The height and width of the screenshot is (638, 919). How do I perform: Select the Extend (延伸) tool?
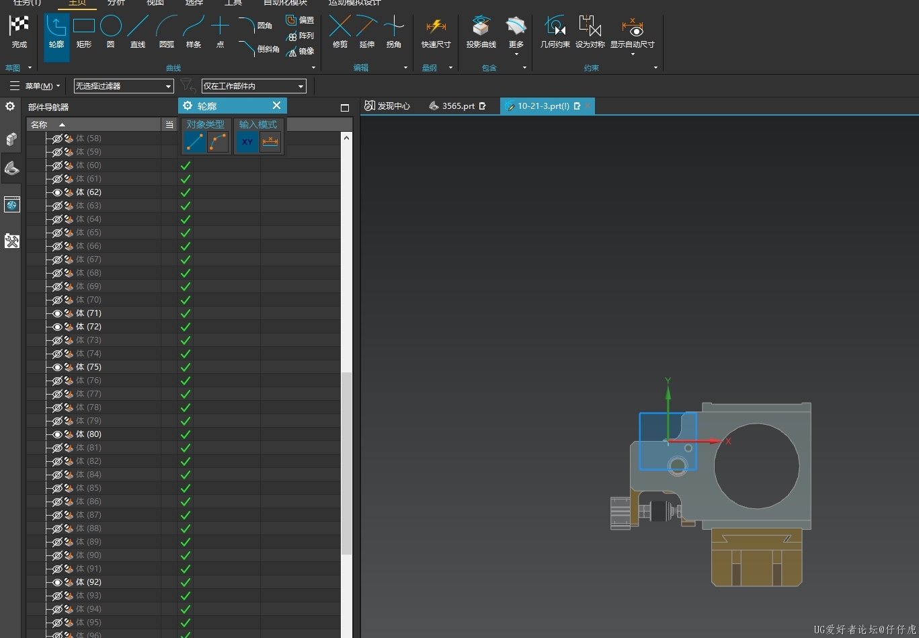[x=367, y=32]
